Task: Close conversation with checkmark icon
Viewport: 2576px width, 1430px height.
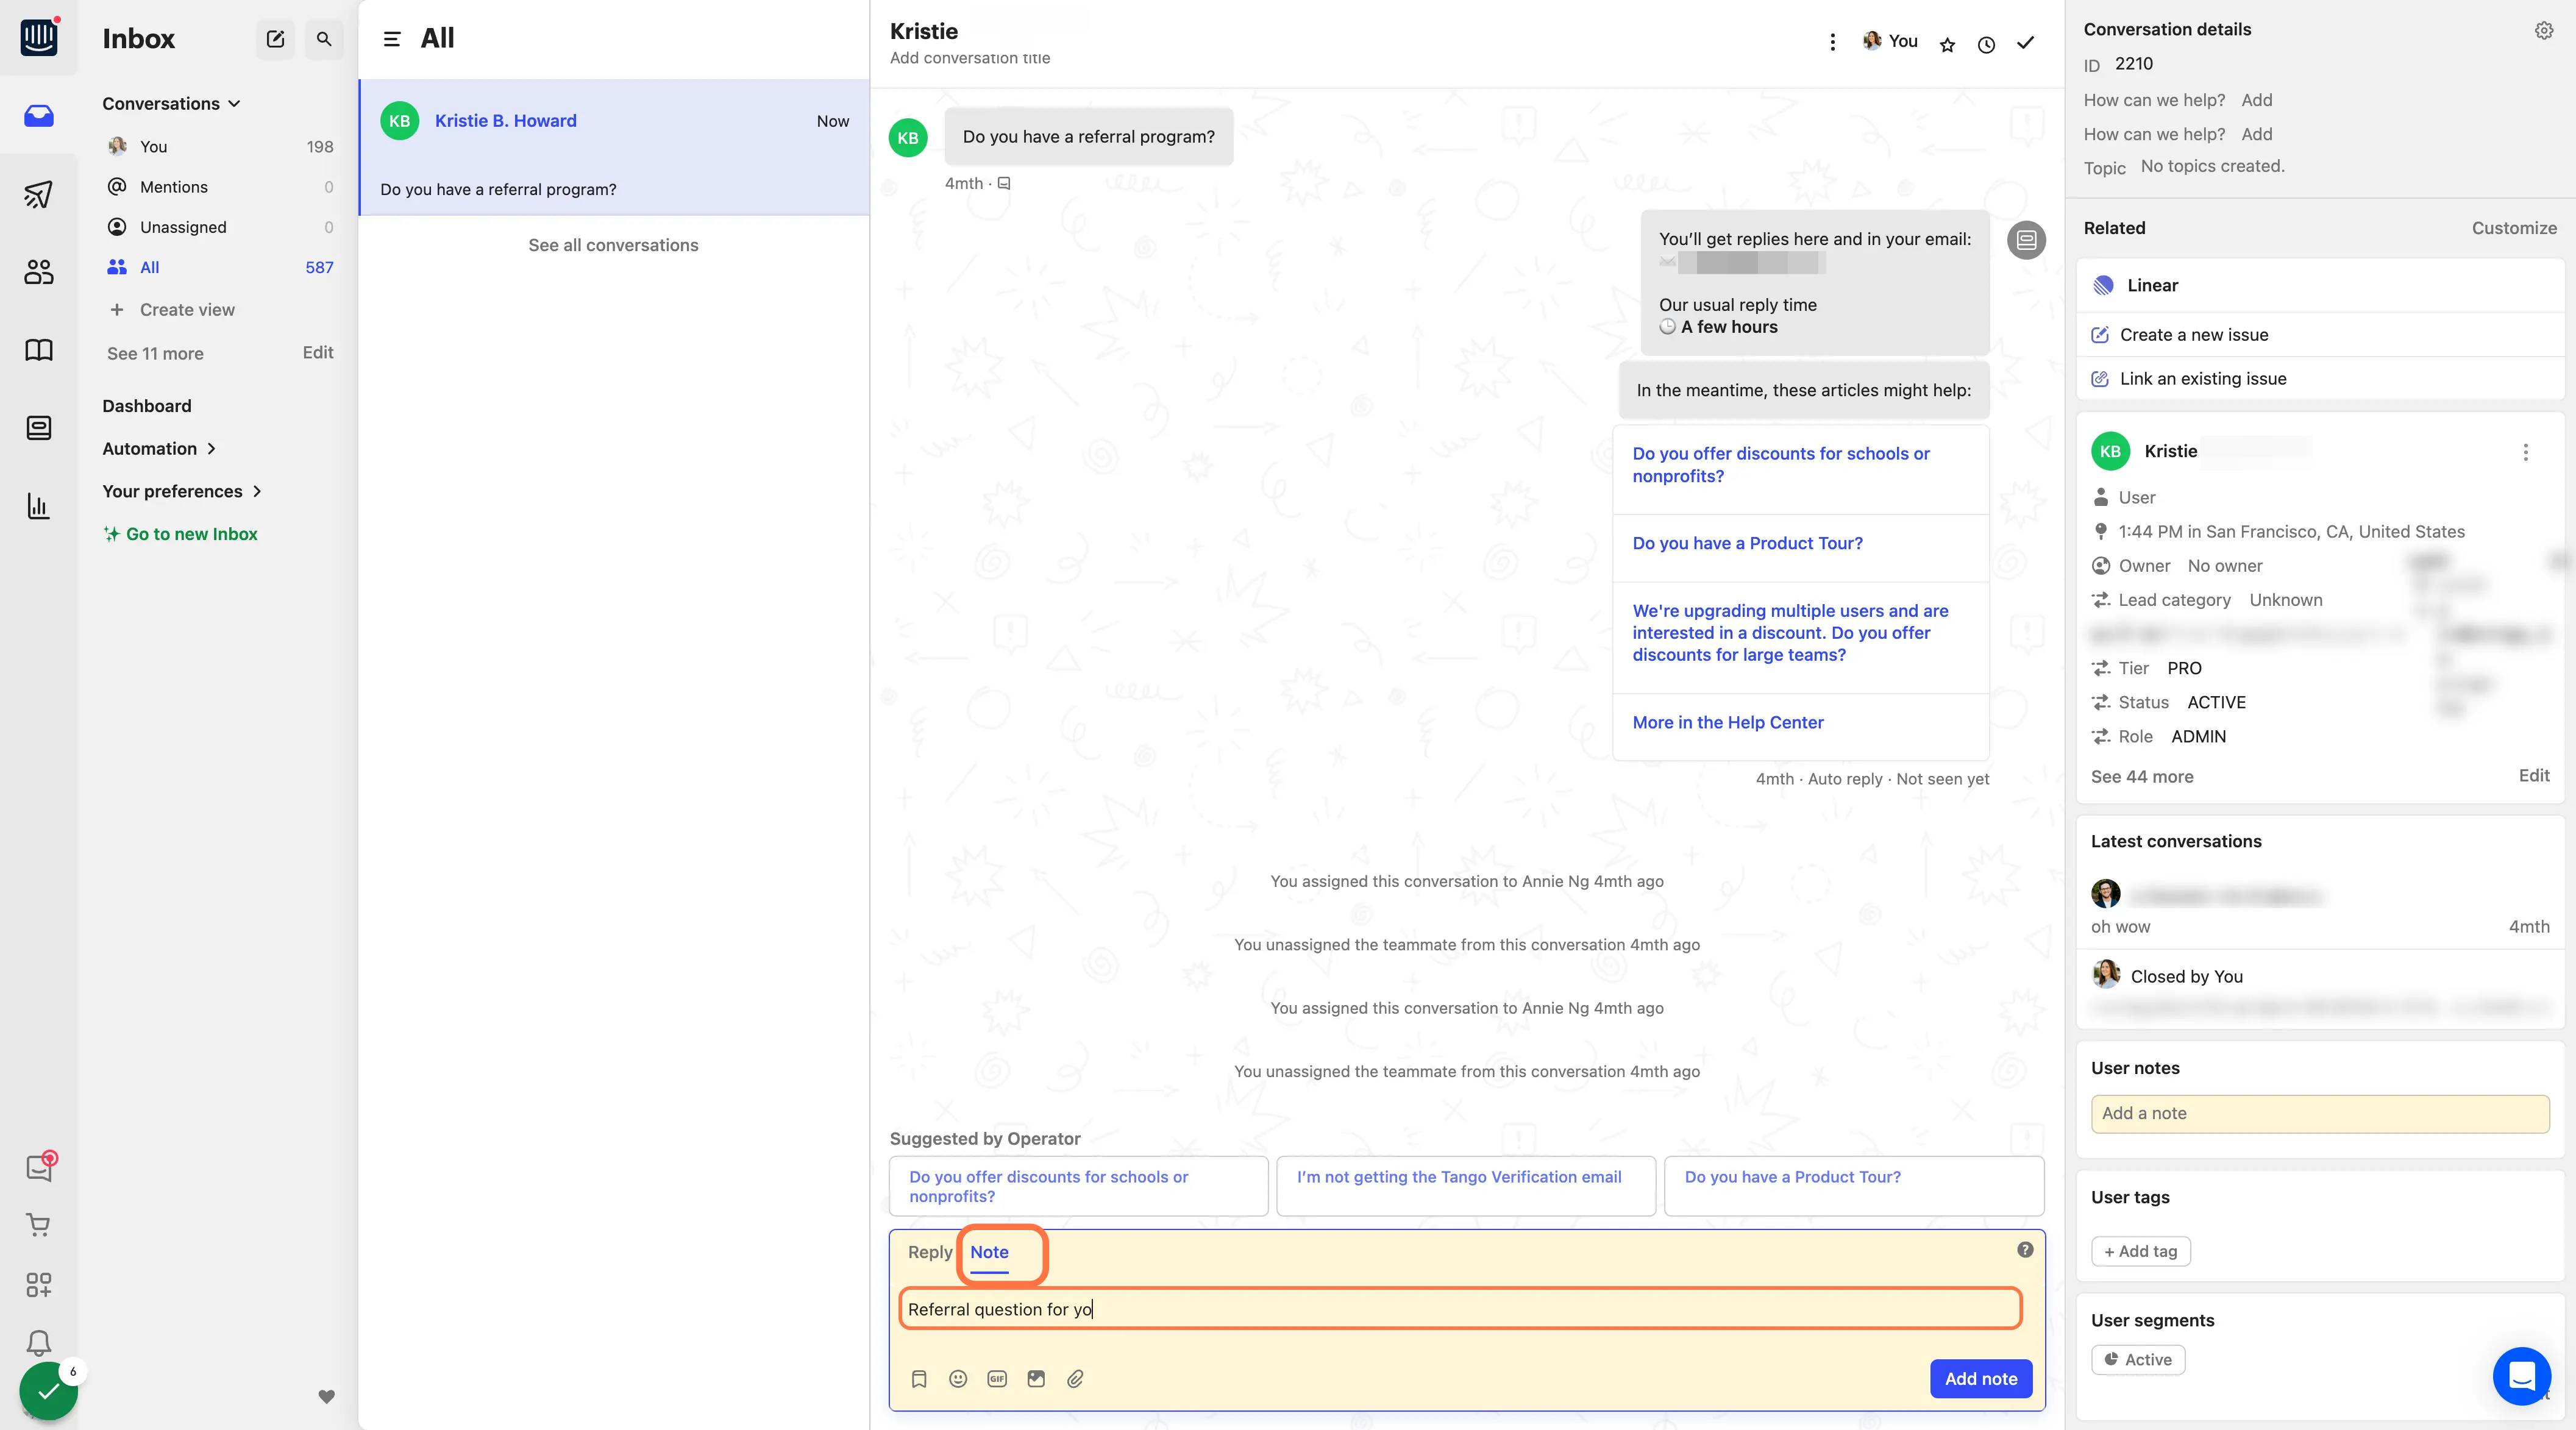Action: [2025, 43]
